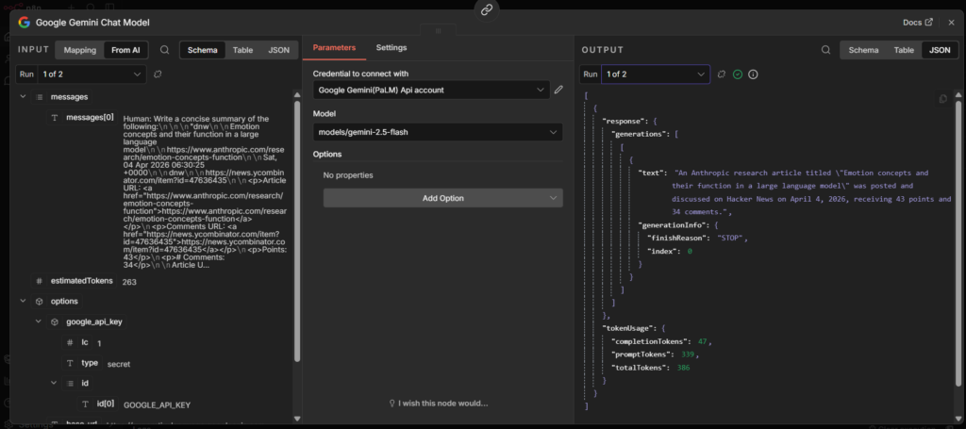Collapse the messages tree node

pyautogui.click(x=24, y=97)
